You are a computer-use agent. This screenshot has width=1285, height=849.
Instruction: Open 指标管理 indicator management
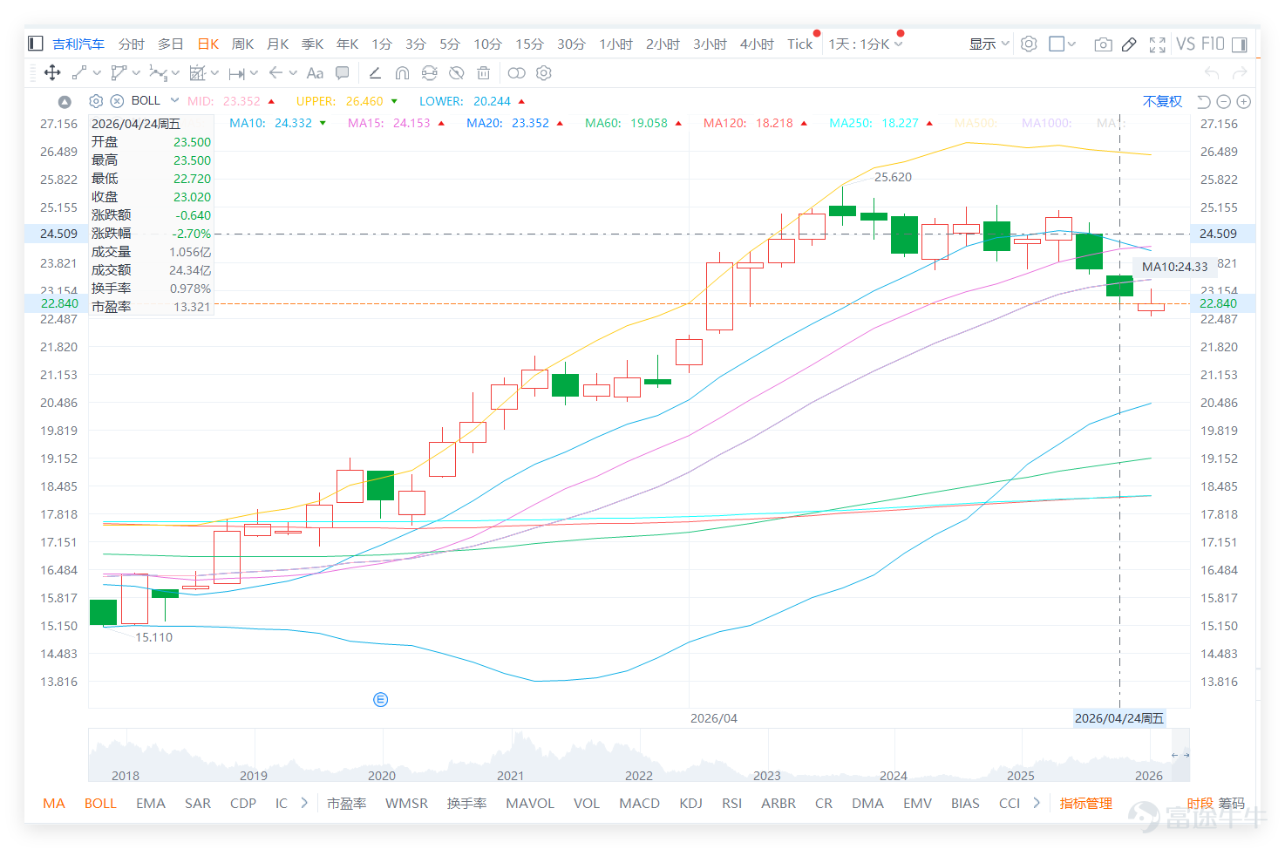click(1085, 803)
